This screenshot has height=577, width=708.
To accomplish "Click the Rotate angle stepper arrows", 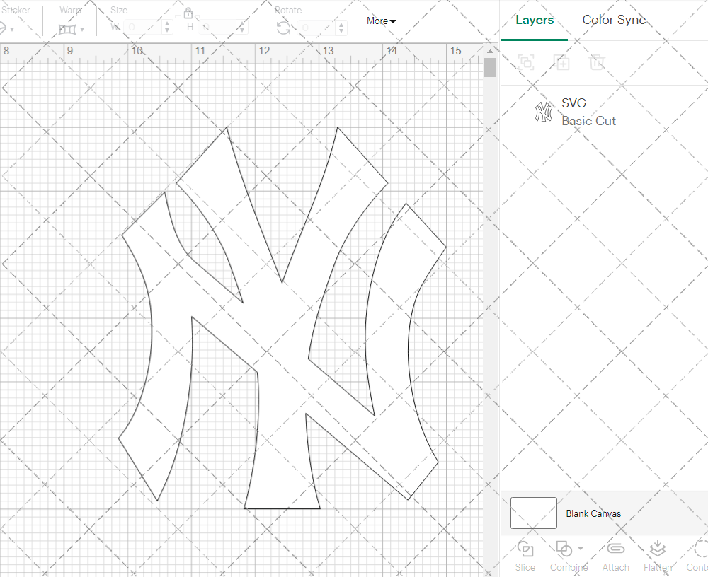I will click(341, 28).
